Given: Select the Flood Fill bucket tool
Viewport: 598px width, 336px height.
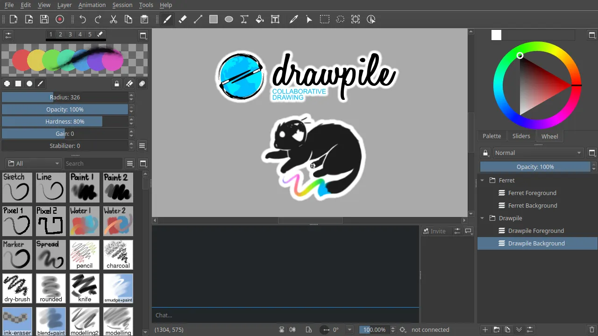Looking at the screenshot, I should tap(260, 19).
